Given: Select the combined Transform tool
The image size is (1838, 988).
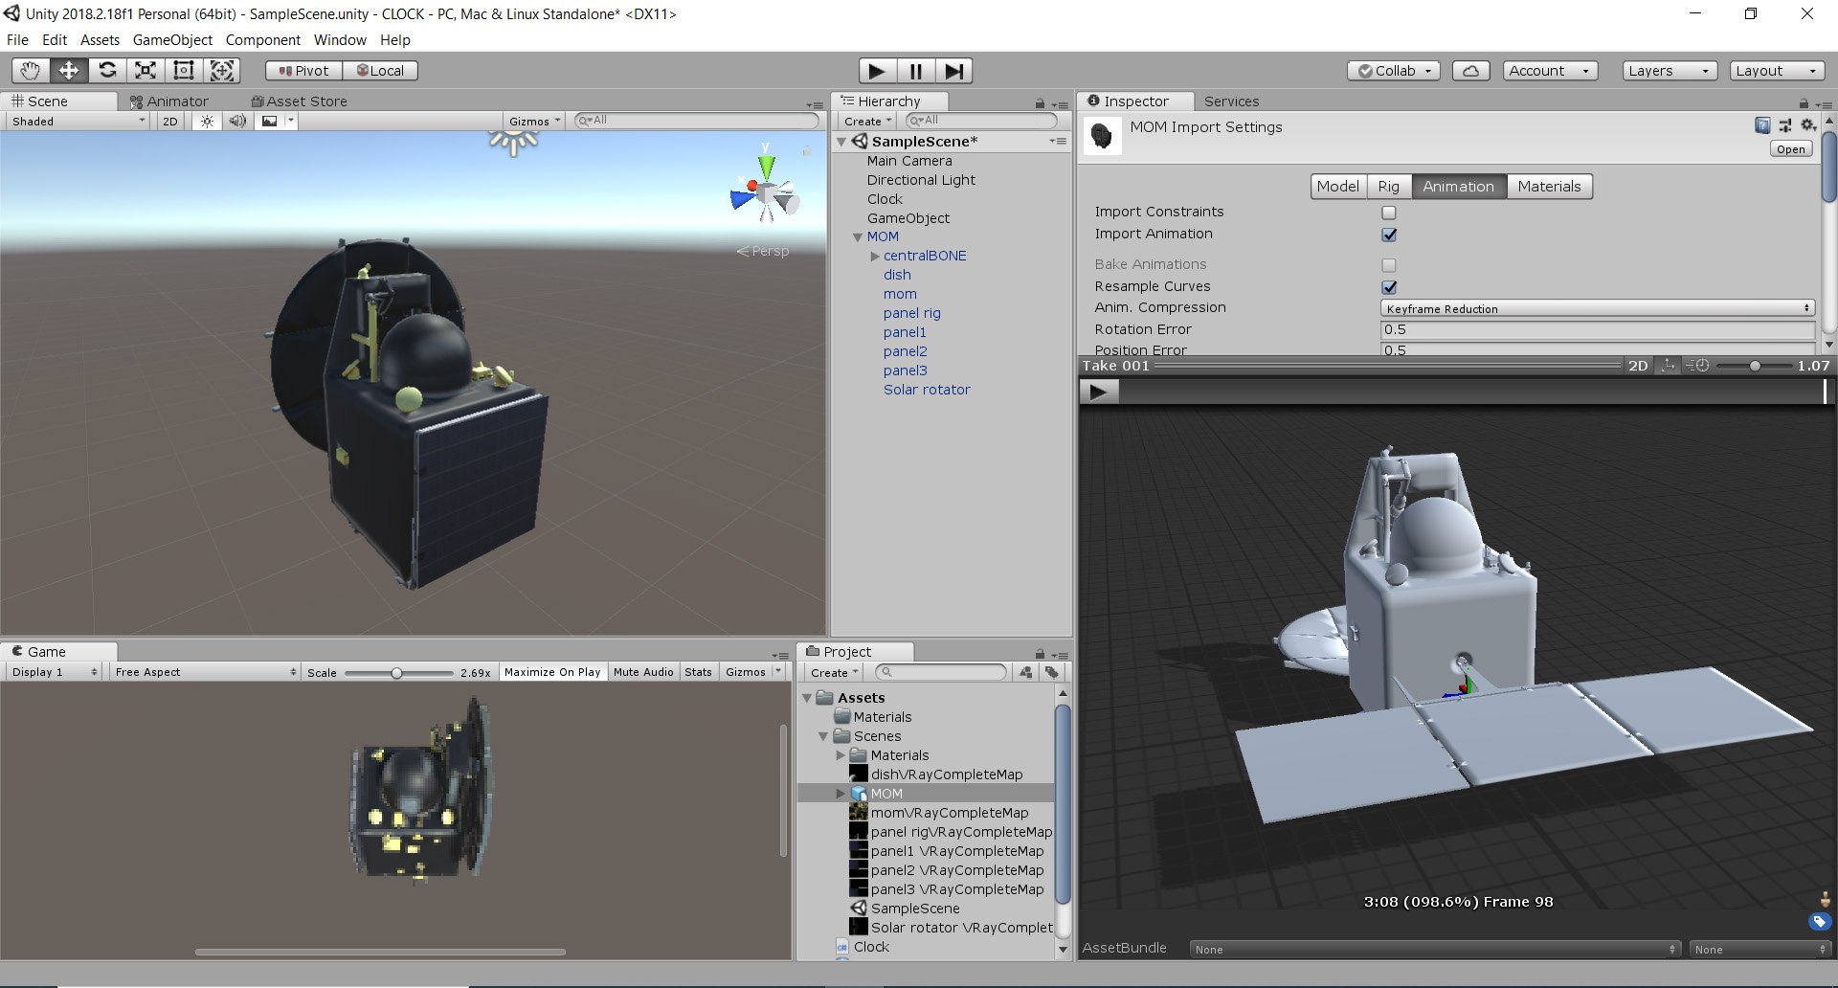Looking at the screenshot, I should coord(222,70).
